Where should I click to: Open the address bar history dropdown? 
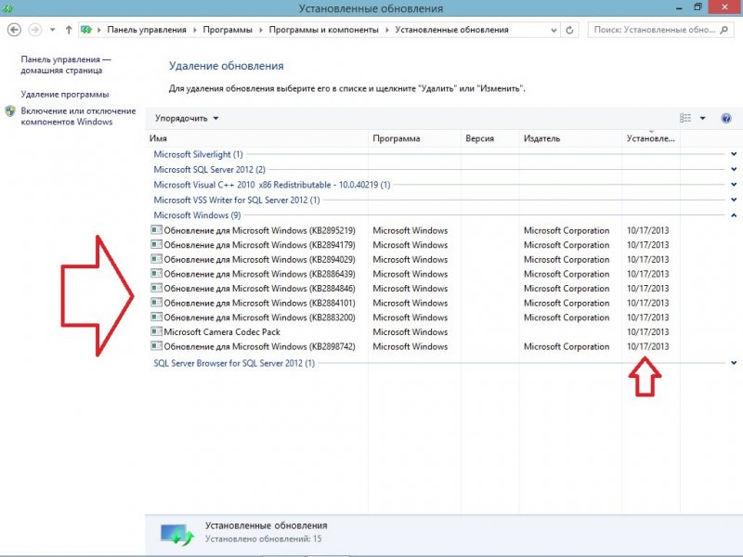(554, 30)
